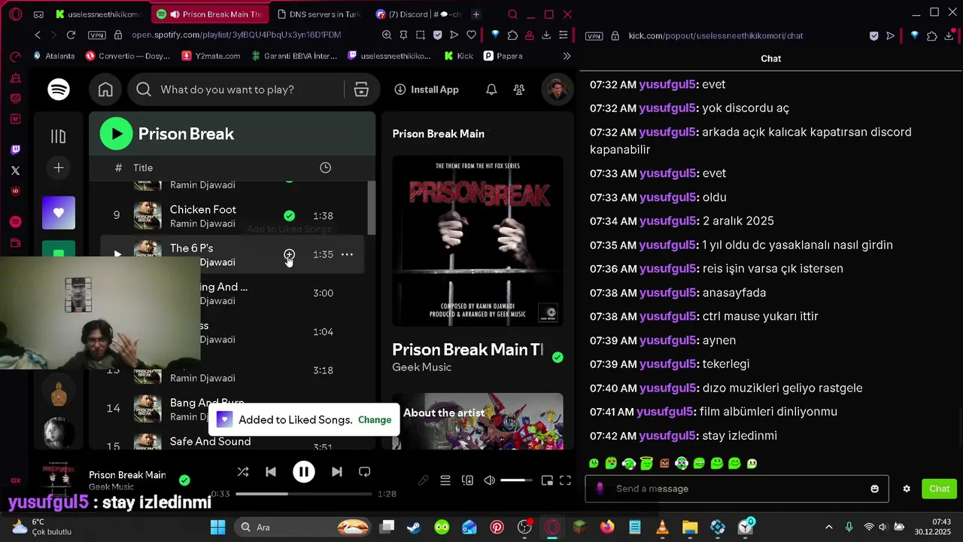Collapse Your Library sidebar

pyautogui.click(x=59, y=136)
